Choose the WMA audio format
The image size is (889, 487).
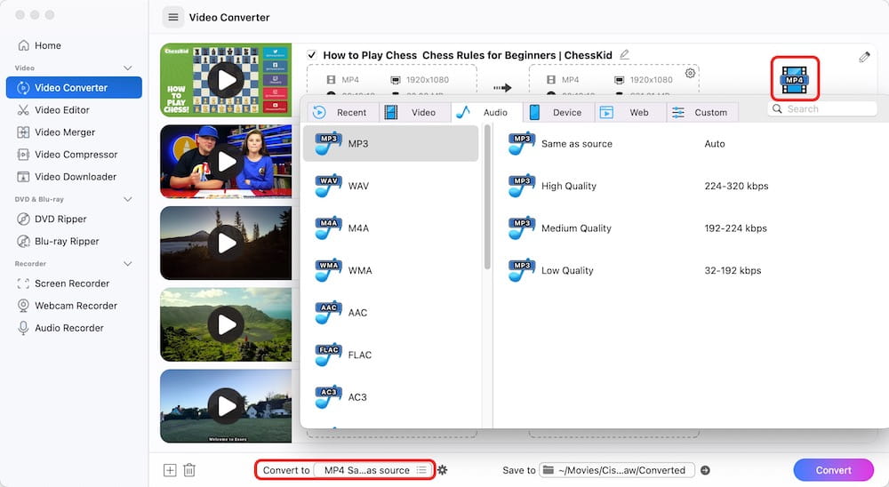click(x=390, y=270)
